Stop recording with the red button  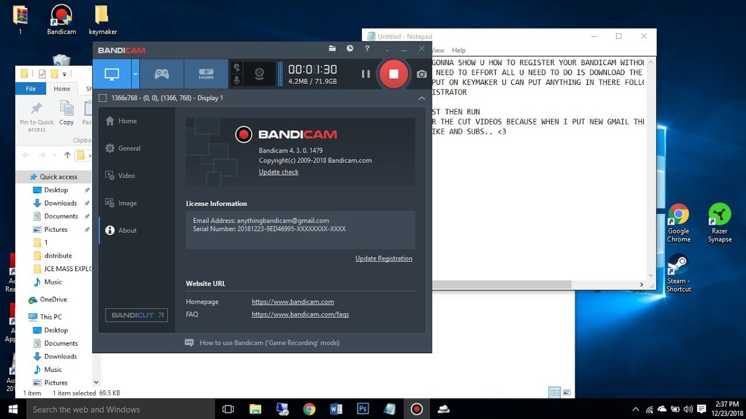pos(393,74)
